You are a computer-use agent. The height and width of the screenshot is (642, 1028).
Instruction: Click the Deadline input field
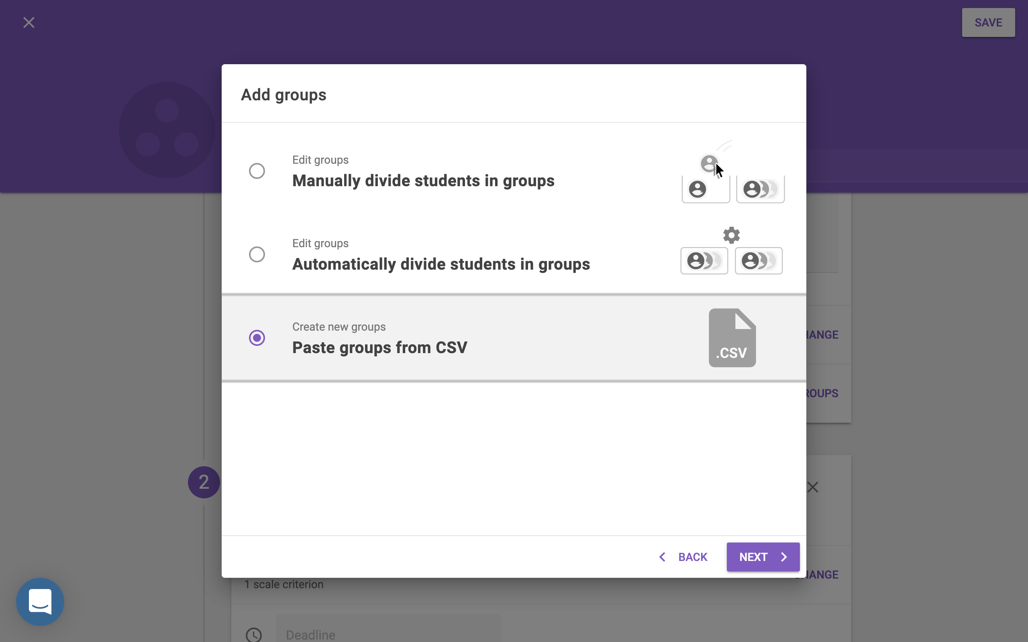point(388,634)
